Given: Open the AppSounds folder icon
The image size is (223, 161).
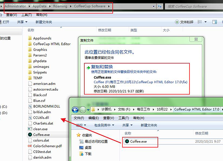Looking at the screenshot, I should 30,38.
